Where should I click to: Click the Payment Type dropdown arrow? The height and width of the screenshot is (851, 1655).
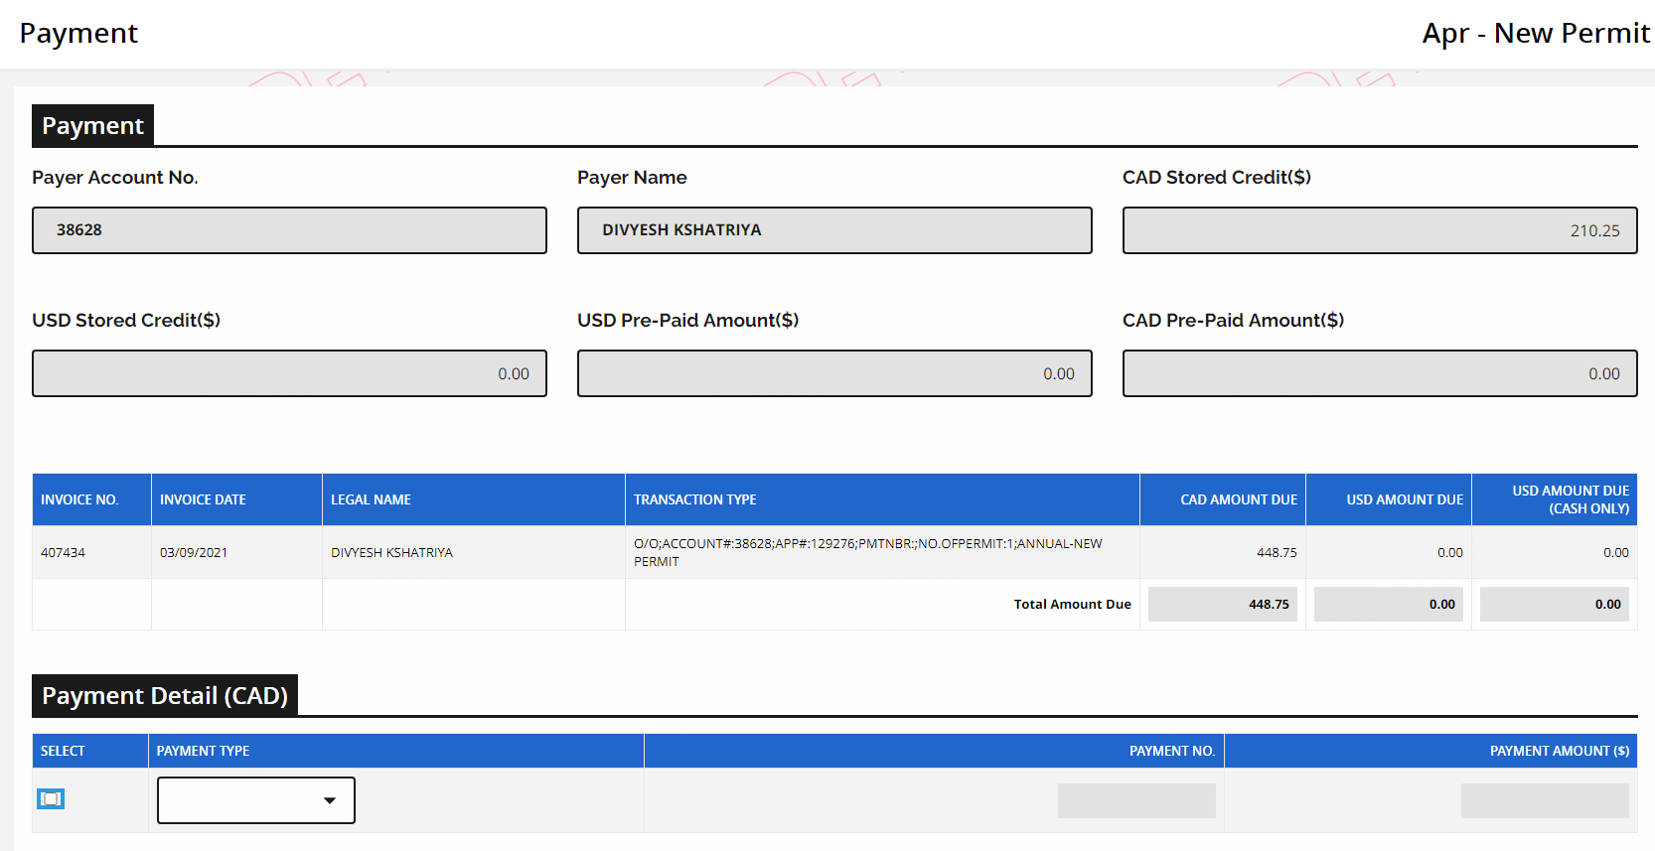(x=330, y=800)
